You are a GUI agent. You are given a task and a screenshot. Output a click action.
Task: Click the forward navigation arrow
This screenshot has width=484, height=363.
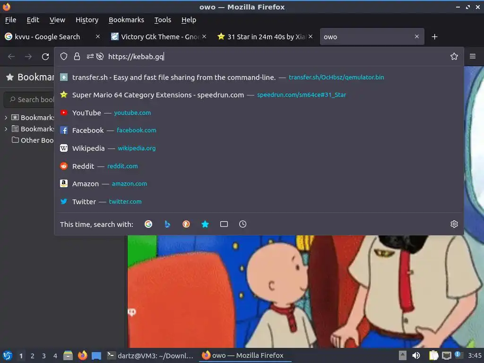pos(28,57)
